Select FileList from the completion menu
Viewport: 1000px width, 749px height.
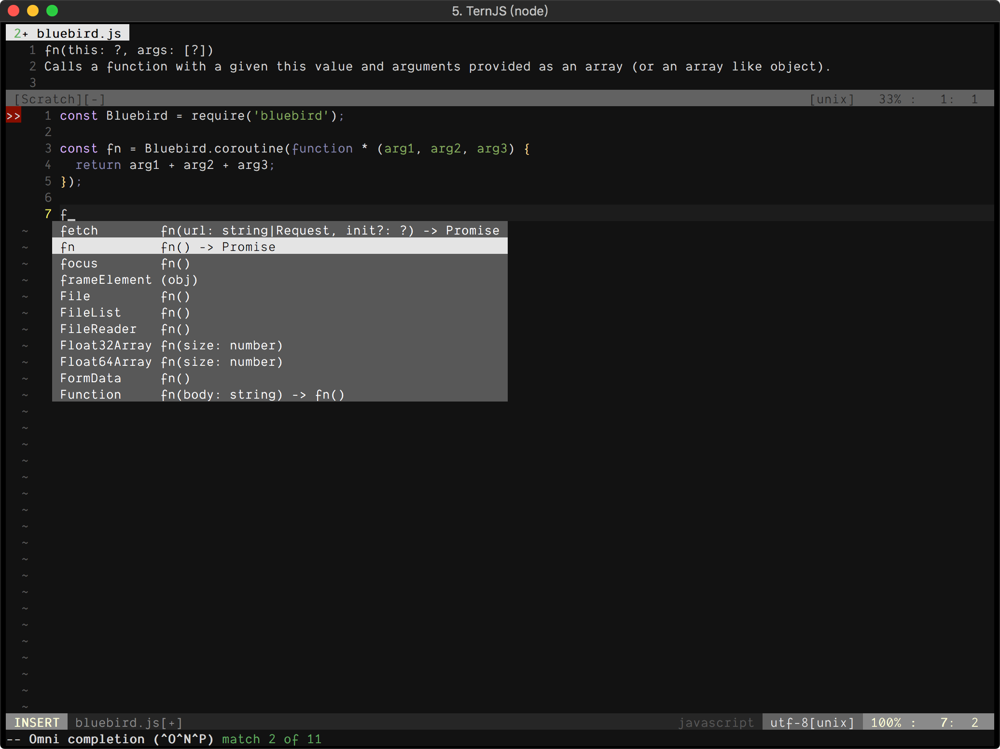(90, 312)
